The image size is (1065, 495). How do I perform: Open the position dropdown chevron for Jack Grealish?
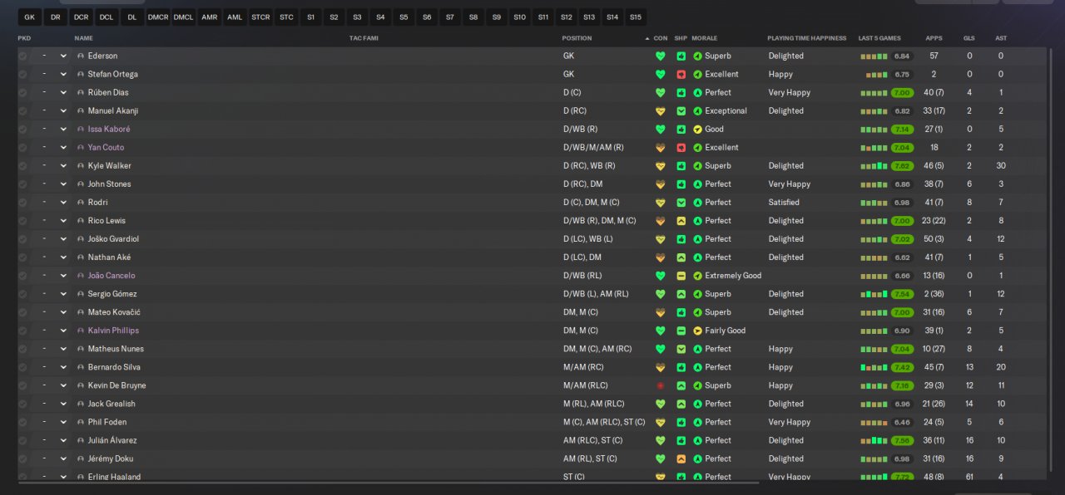point(63,404)
